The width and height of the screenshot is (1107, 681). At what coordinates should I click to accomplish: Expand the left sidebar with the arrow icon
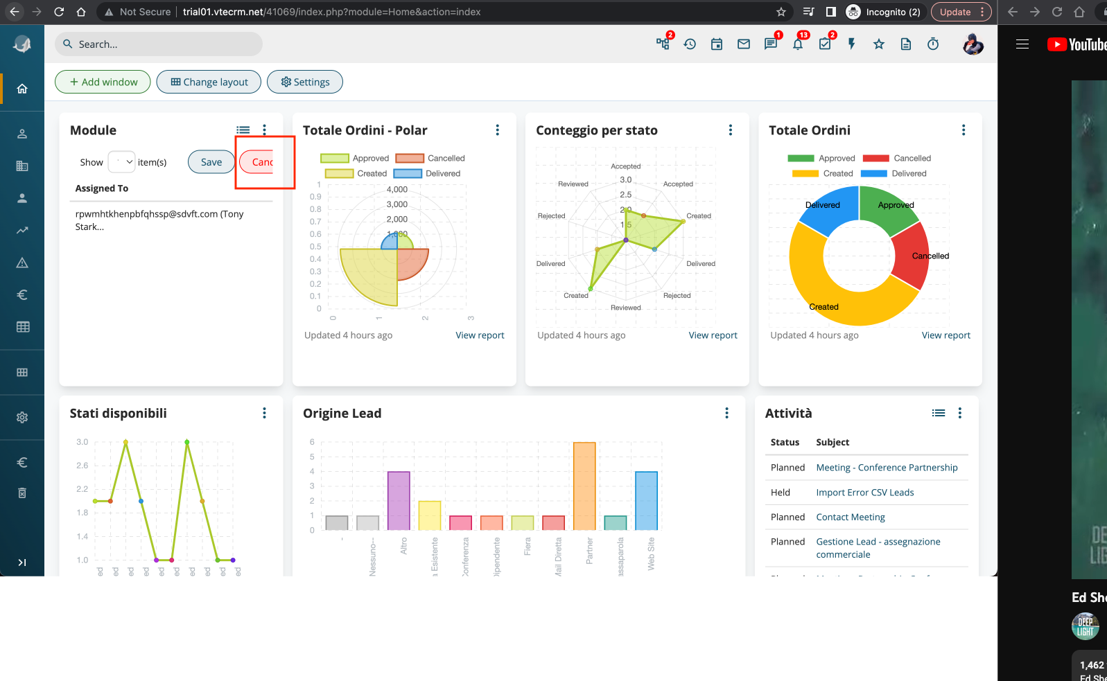[x=22, y=563]
